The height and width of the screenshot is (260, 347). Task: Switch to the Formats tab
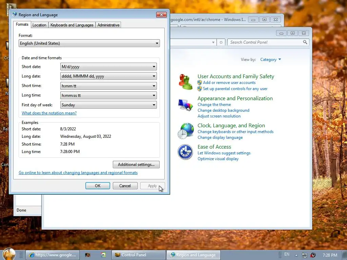(22, 24)
